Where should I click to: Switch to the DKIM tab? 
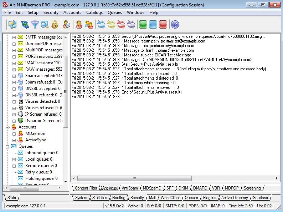tap(183, 188)
